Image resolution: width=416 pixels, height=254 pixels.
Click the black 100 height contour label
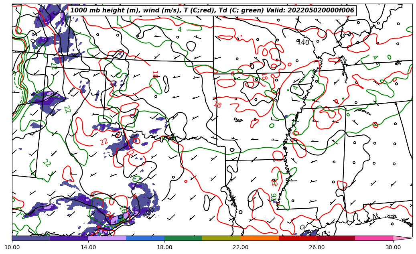pos(149,211)
